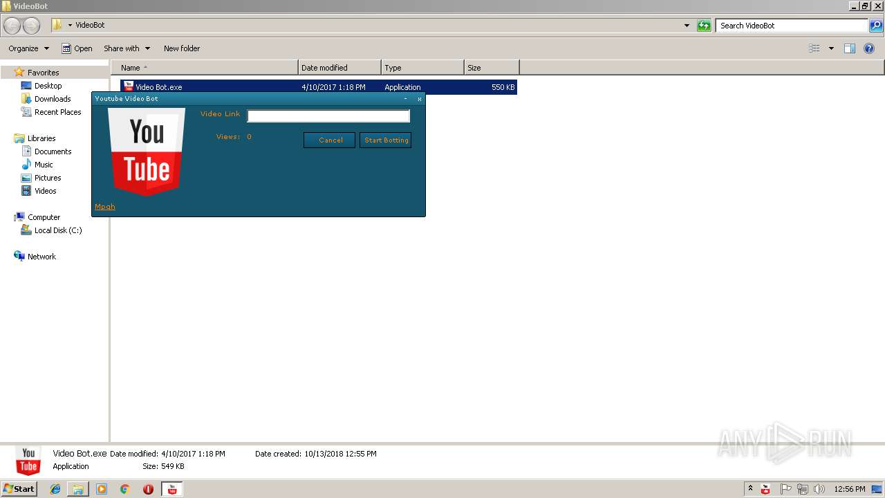Click the 12:56 PM clock
This screenshot has height=498, width=885.
pos(850,489)
